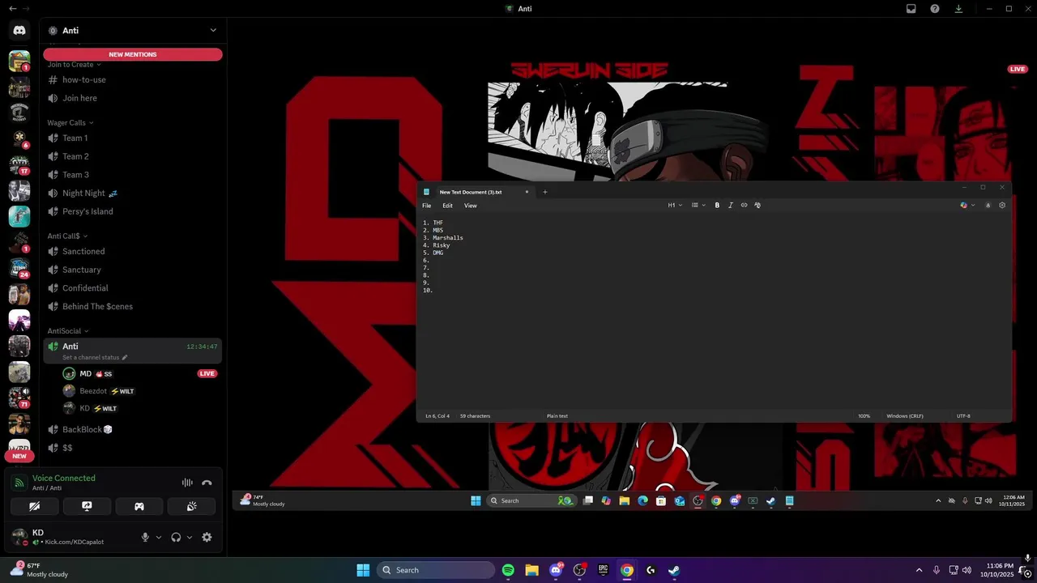Toggle the system volume speaker icon in the tray
The image size is (1037, 583).
click(x=967, y=570)
